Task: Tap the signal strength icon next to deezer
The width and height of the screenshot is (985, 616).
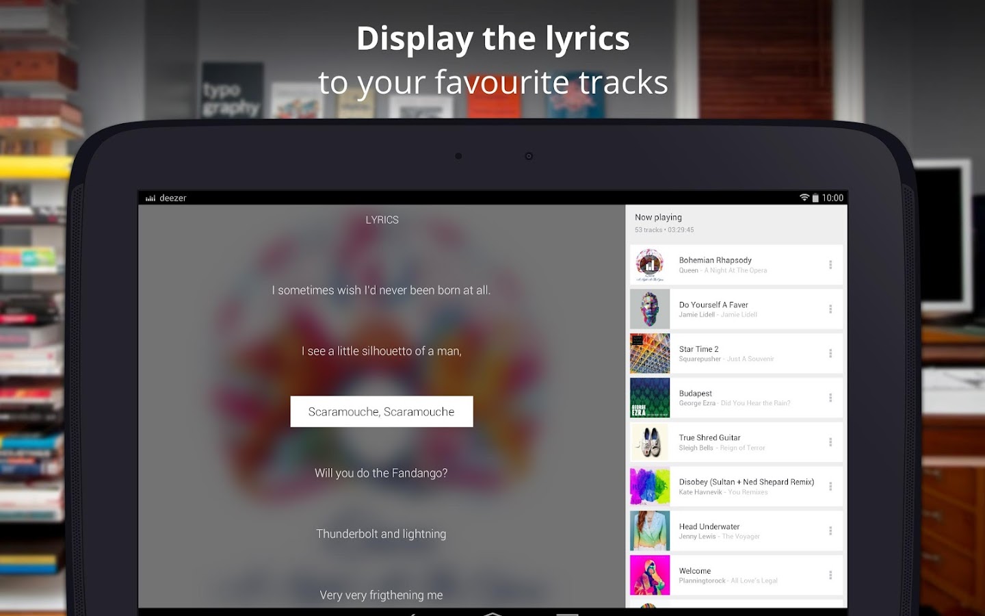Action: (x=150, y=197)
